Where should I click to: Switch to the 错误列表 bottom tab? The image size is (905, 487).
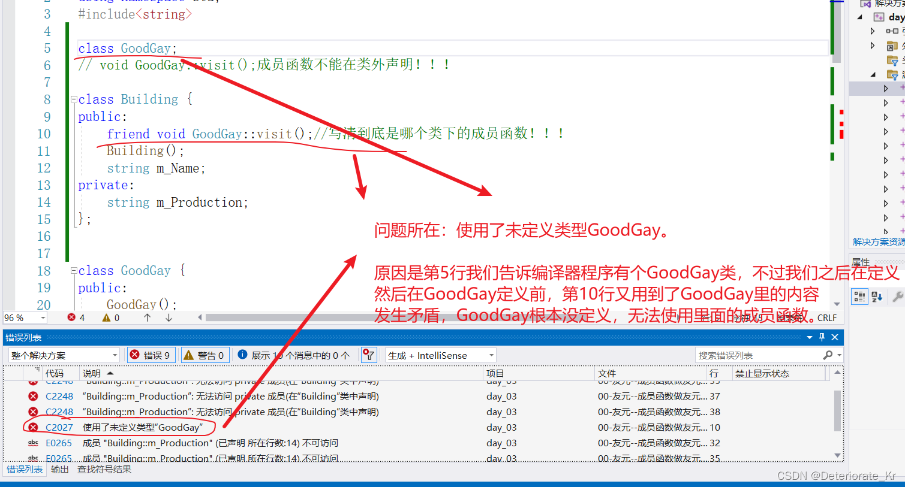coord(25,469)
